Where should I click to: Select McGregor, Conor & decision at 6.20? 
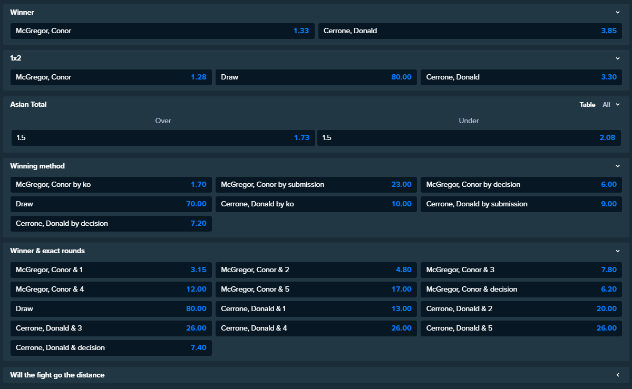[521, 290]
